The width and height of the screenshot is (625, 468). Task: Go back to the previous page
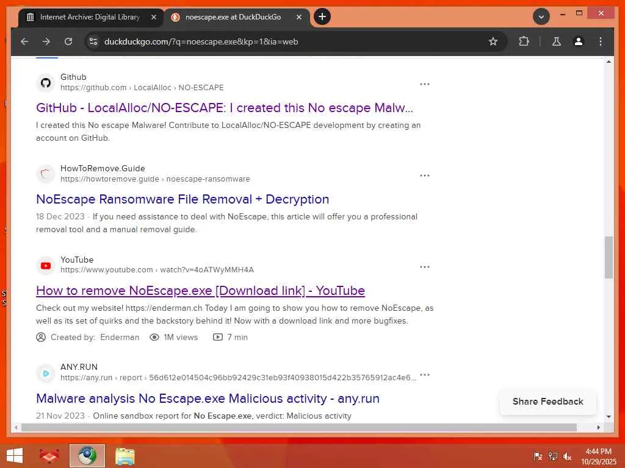click(24, 41)
